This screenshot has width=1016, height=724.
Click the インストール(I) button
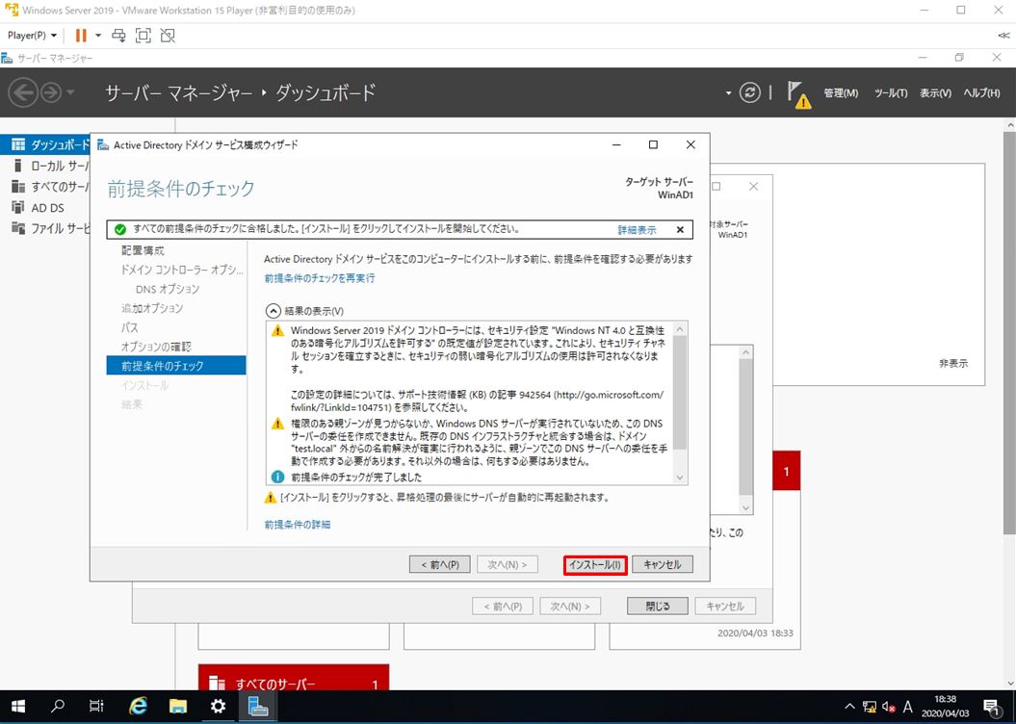coord(595,565)
